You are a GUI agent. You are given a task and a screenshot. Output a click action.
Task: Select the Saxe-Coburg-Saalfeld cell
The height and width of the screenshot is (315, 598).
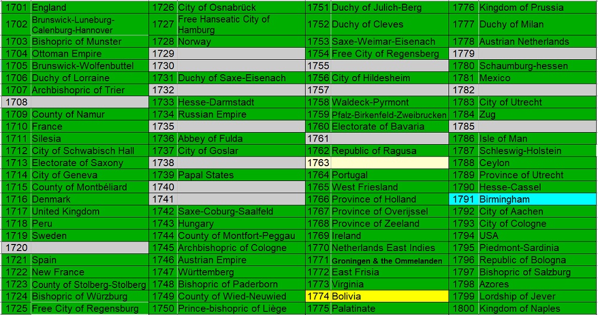pyautogui.click(x=240, y=212)
